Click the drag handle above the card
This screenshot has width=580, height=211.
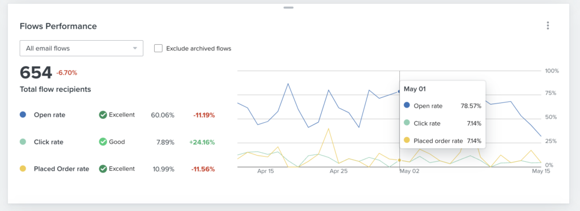(288, 7)
